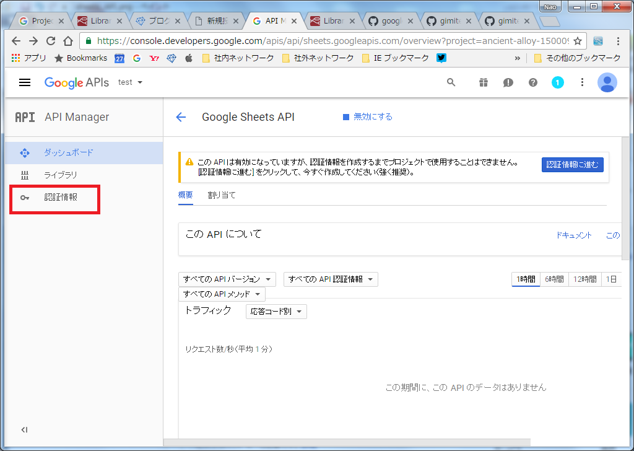Open the ドキュメント link
The image size is (634, 451).
point(574,235)
